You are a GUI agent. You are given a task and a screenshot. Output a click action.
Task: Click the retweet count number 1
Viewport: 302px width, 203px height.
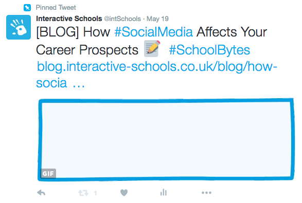point(95,193)
